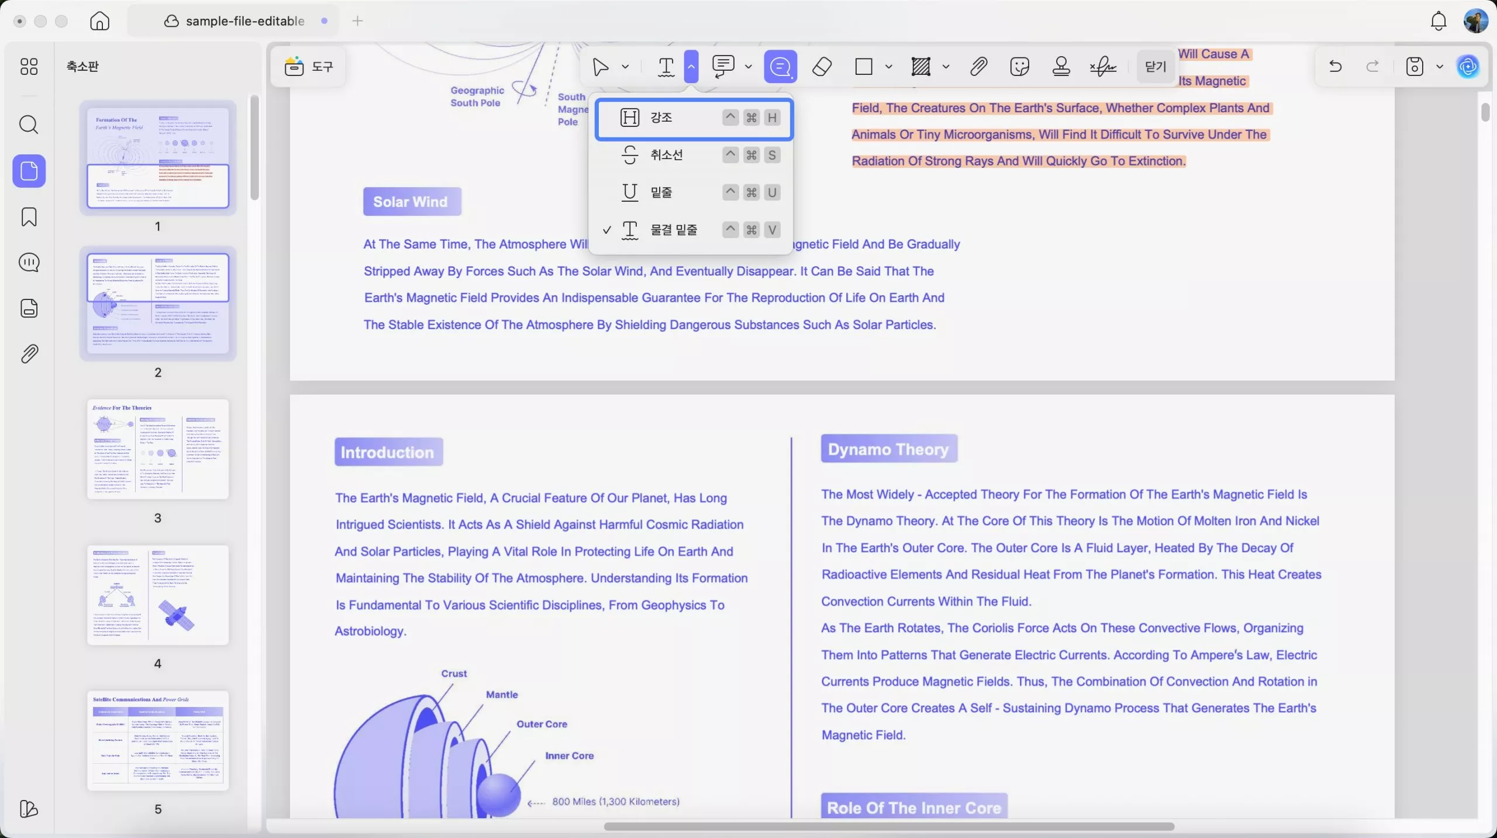Image resolution: width=1497 pixels, height=838 pixels.
Task: Click Role Of The Inner Core heading
Action: 914,807
